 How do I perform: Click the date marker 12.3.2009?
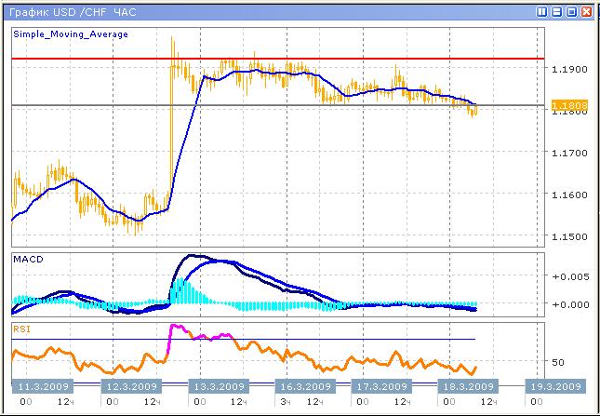[x=130, y=386]
